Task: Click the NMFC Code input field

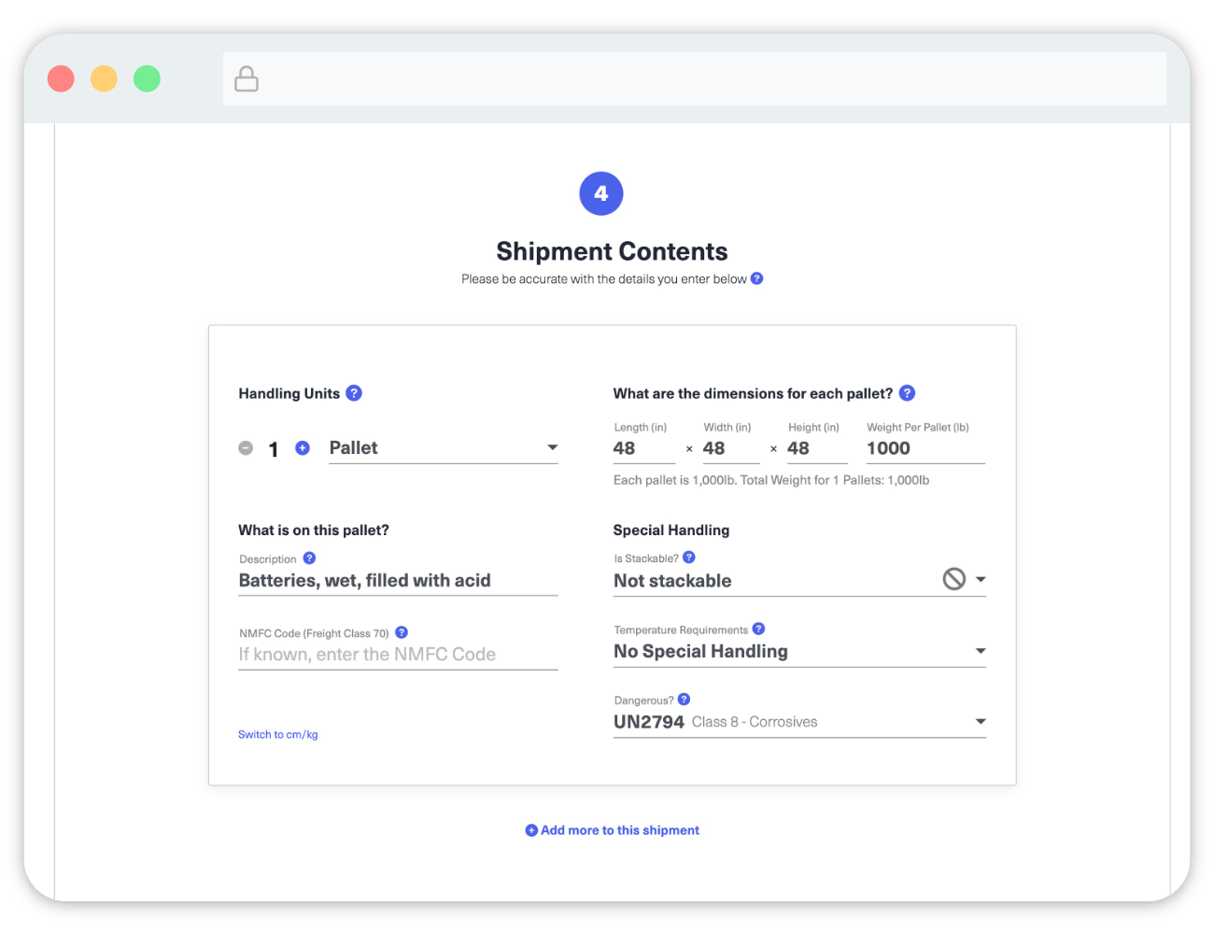Action: pyautogui.click(x=398, y=655)
